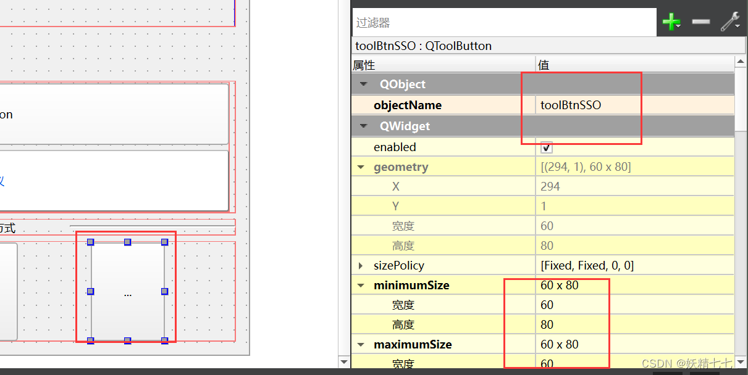This screenshot has height=375, width=748.
Task: Select the sizePolicy property name
Action: [399, 265]
